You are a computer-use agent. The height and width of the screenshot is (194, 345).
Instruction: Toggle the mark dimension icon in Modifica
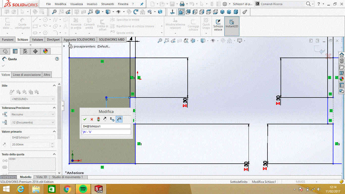tap(119, 119)
